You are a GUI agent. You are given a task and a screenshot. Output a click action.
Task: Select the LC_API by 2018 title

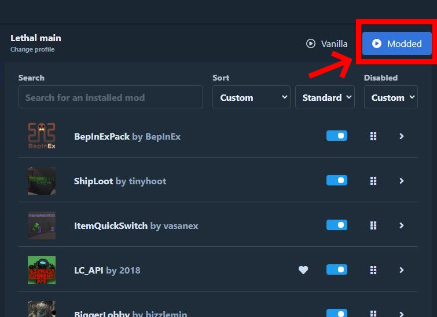pos(107,271)
